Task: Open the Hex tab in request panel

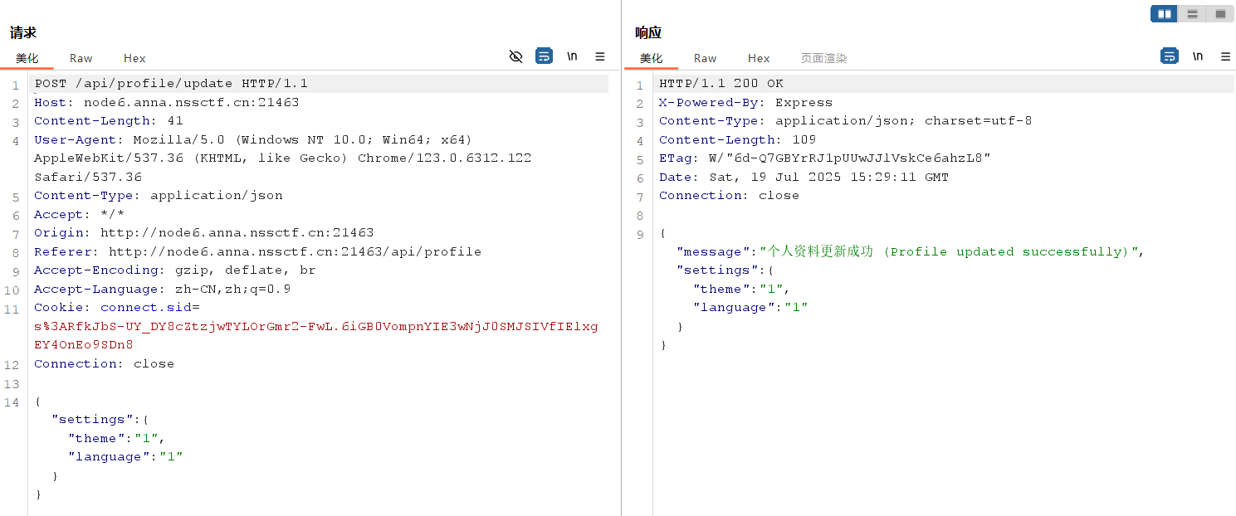Action: point(134,58)
